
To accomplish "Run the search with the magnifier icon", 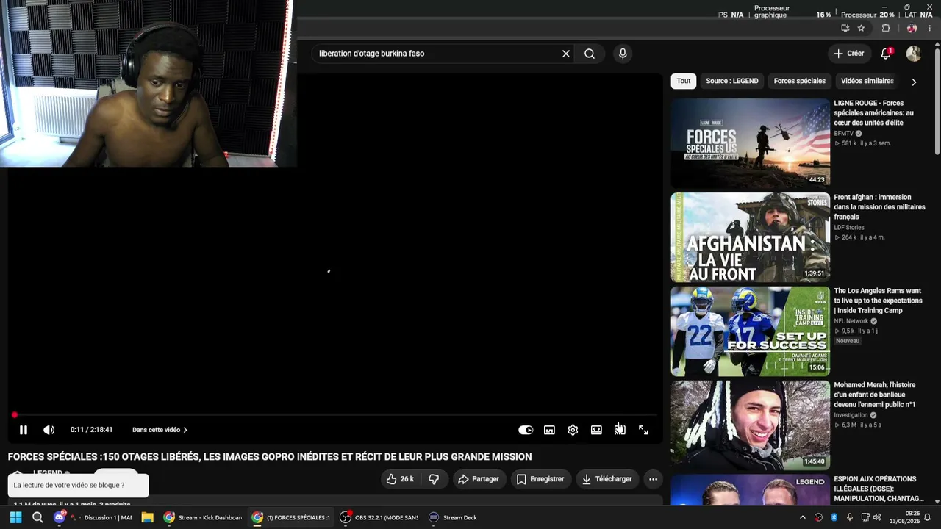I will pos(590,54).
